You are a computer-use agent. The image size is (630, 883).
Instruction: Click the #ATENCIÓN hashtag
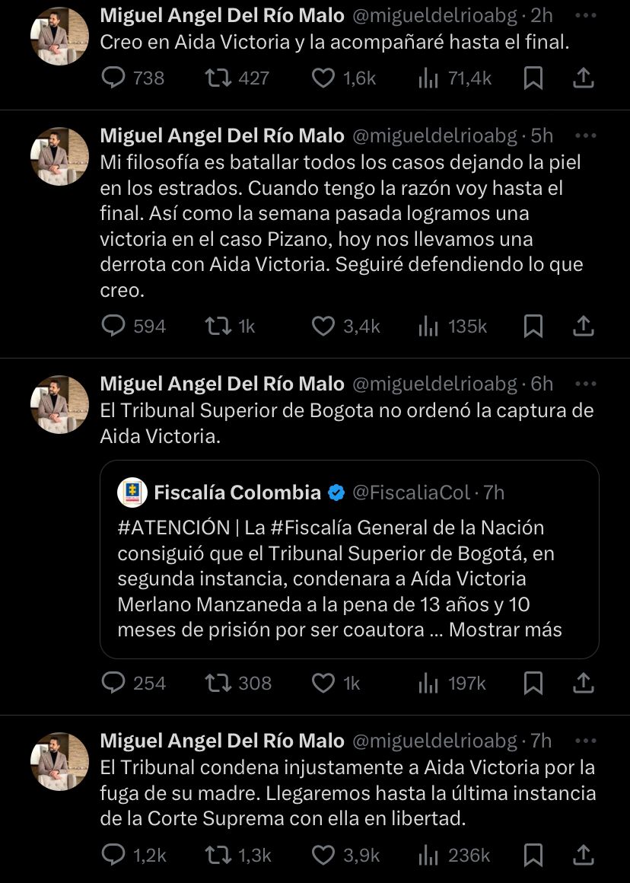[174, 527]
